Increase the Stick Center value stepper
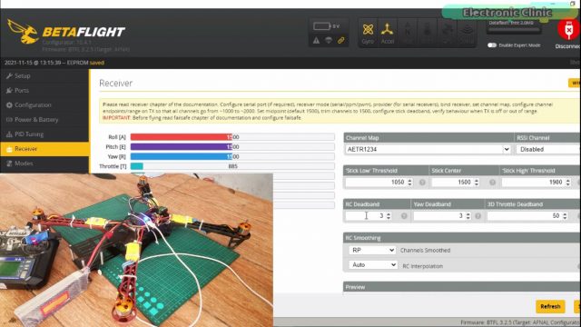Image resolution: width=581 pixels, height=327 pixels. [x=477, y=181]
